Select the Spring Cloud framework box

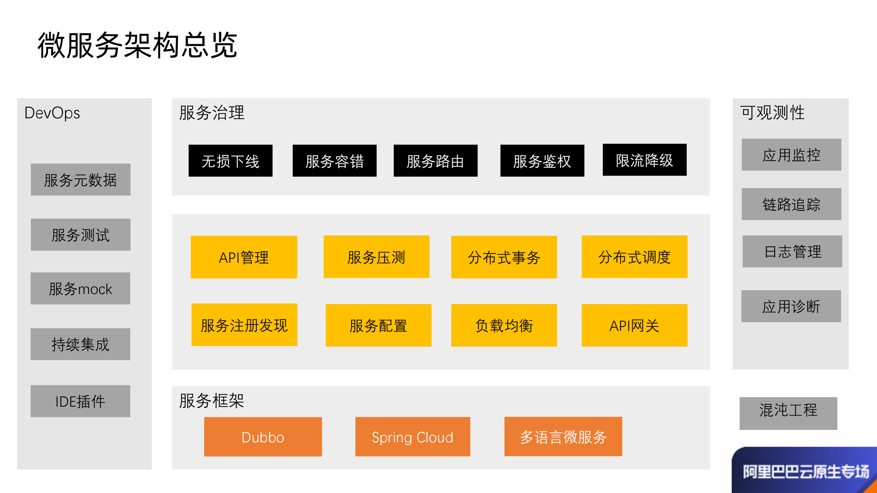tap(412, 436)
